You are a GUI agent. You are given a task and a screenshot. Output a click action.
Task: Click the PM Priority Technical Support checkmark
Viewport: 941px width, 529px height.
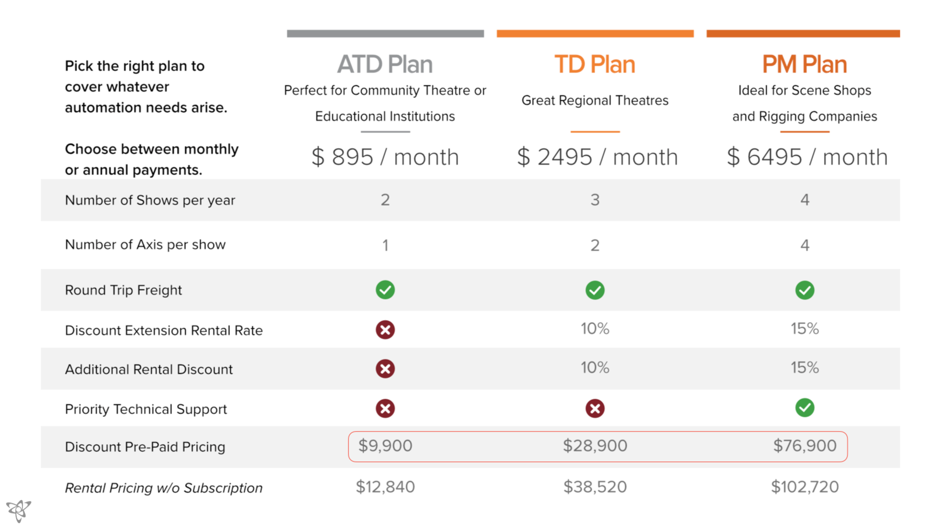(805, 408)
